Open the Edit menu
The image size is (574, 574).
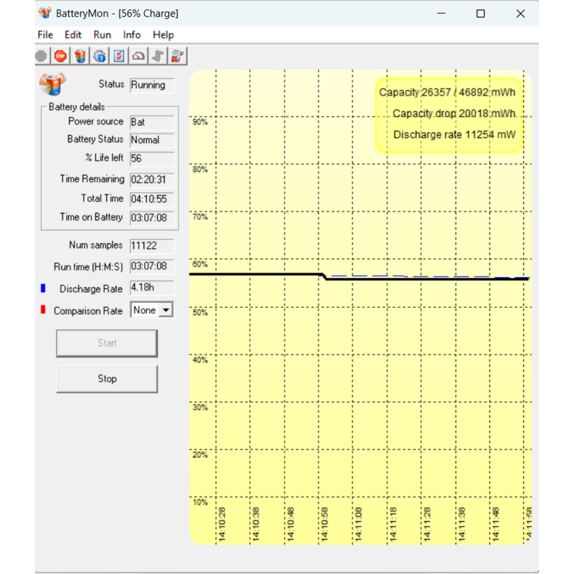click(73, 34)
